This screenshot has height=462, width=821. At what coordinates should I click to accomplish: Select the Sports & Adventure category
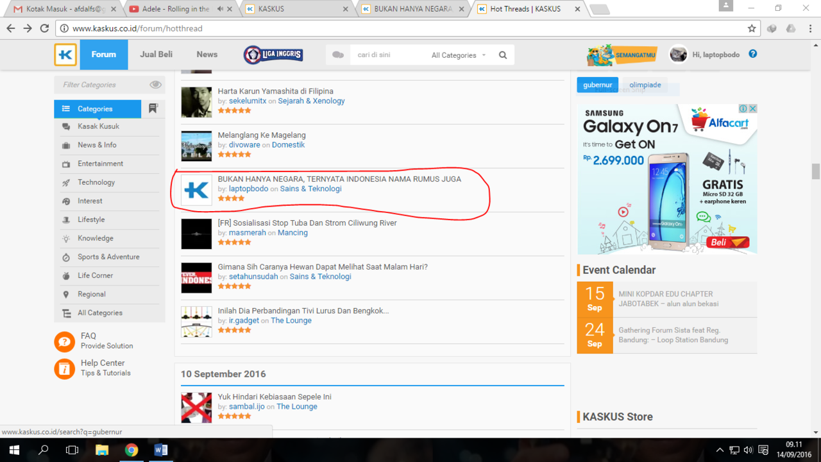pos(110,257)
